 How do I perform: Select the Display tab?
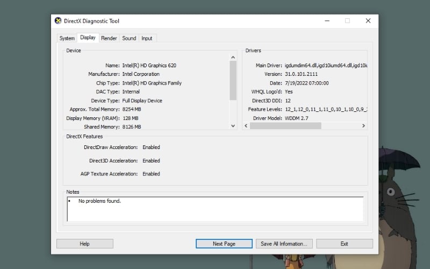(x=88, y=38)
